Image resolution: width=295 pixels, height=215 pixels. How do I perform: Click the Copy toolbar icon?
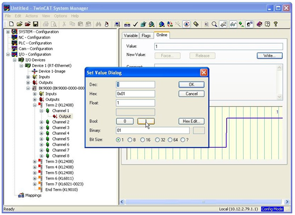[72, 24]
